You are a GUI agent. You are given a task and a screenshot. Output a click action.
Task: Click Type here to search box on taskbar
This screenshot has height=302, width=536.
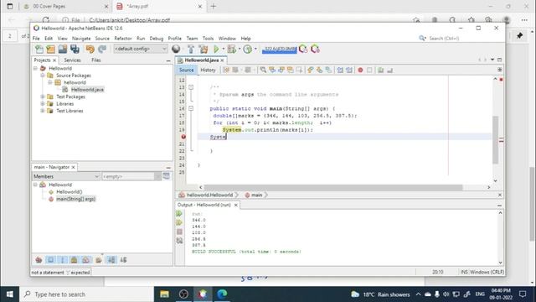pos(86,294)
